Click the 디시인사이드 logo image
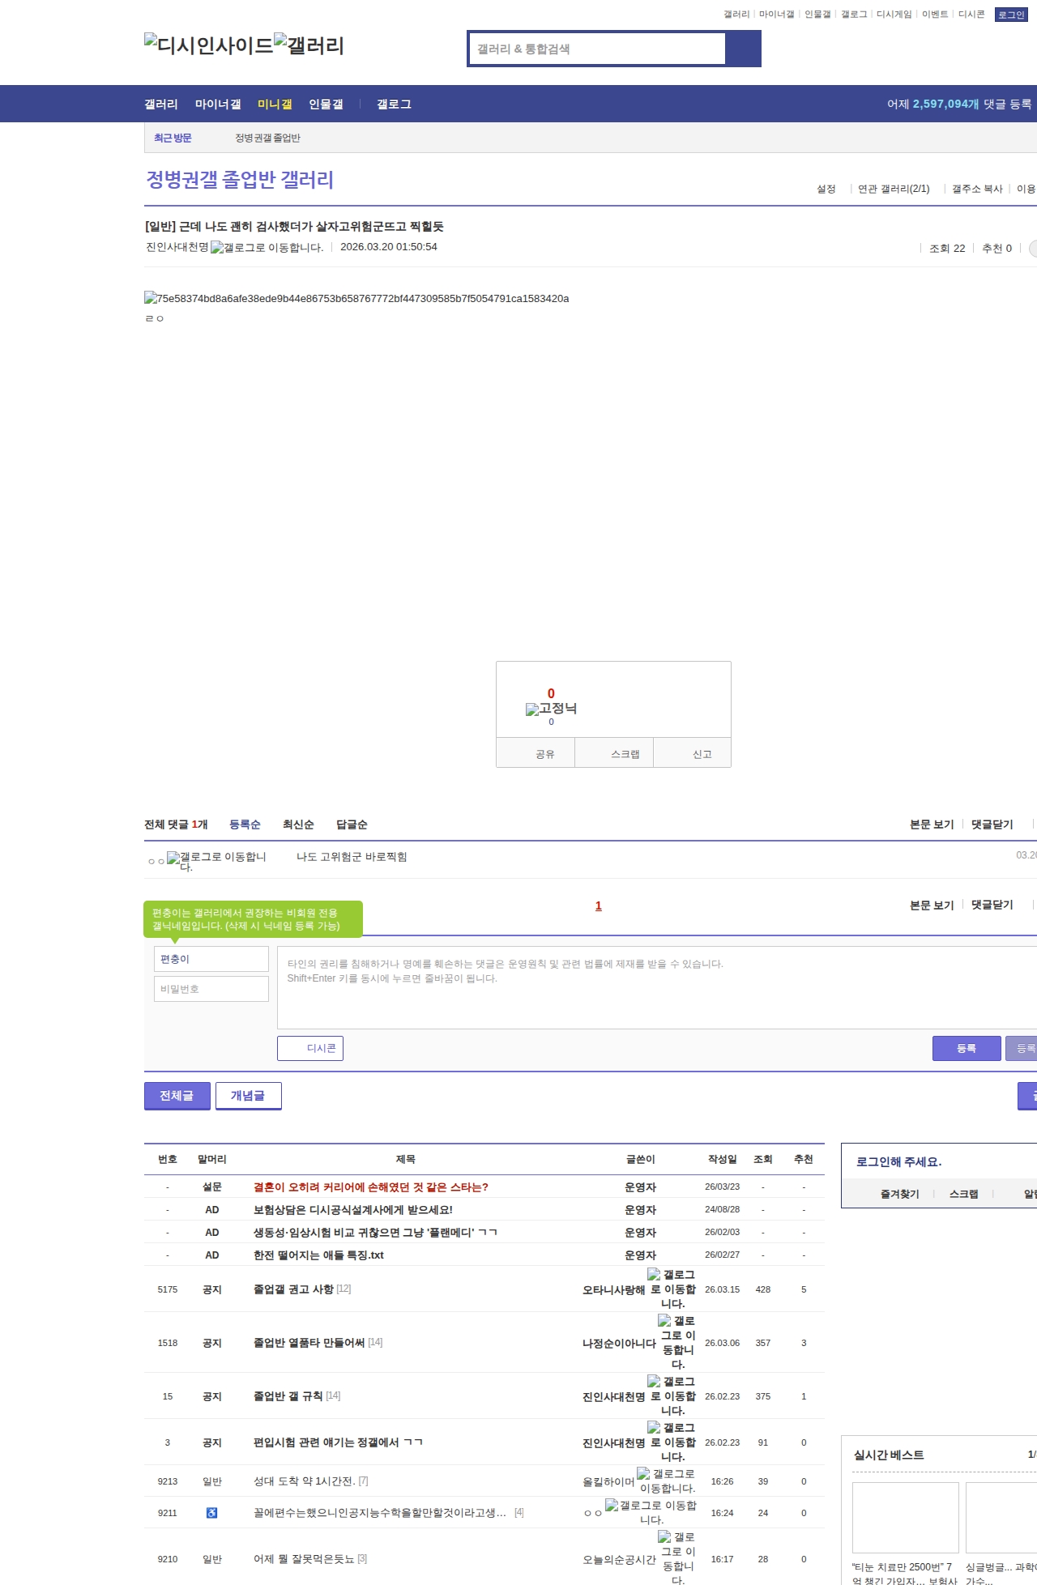This screenshot has height=1585, width=1037. 208,45
